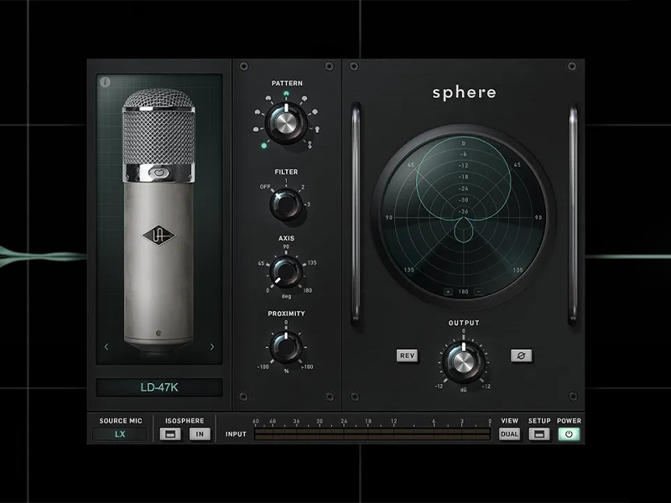This screenshot has width=671, height=503.
Task: Toggle the Power button
Action: click(x=569, y=434)
